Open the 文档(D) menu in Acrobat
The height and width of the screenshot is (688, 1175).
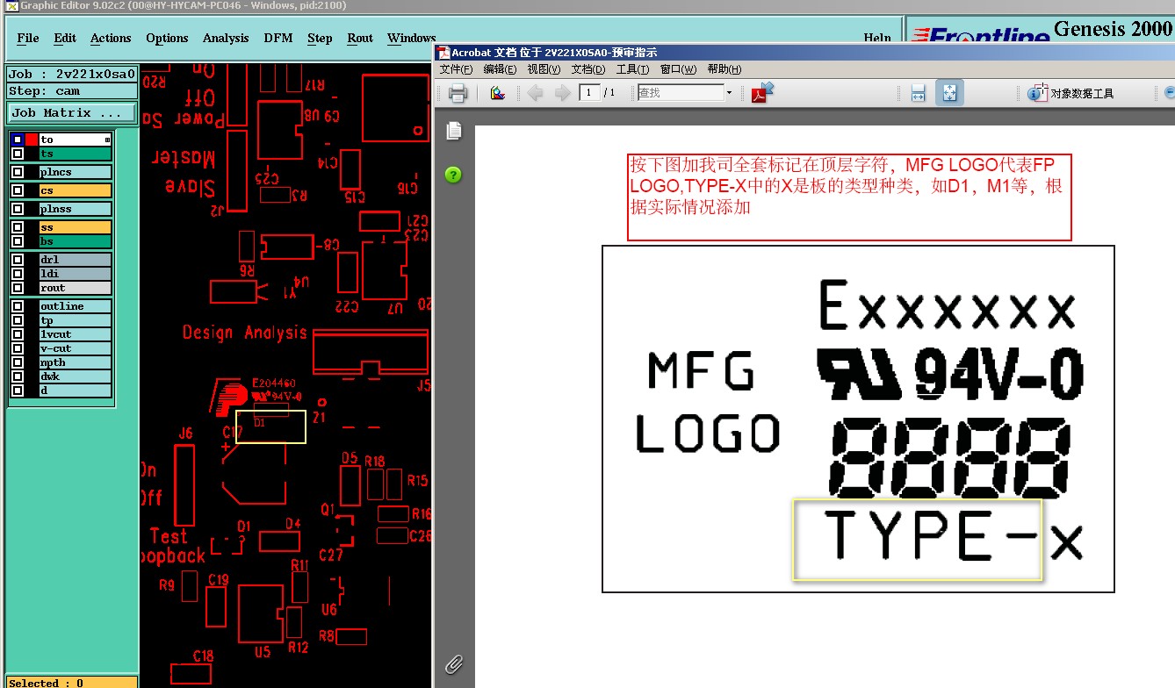(x=588, y=69)
